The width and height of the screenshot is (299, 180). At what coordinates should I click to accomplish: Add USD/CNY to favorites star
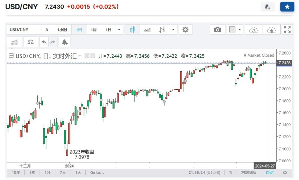tap(287, 7)
